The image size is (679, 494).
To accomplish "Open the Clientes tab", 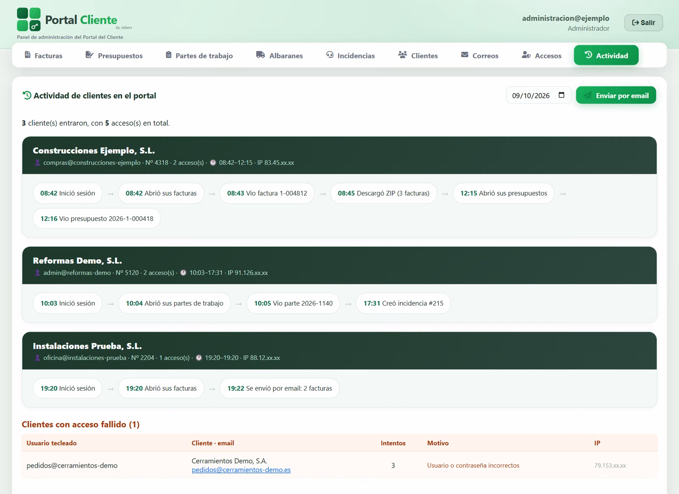I will pyautogui.click(x=418, y=56).
